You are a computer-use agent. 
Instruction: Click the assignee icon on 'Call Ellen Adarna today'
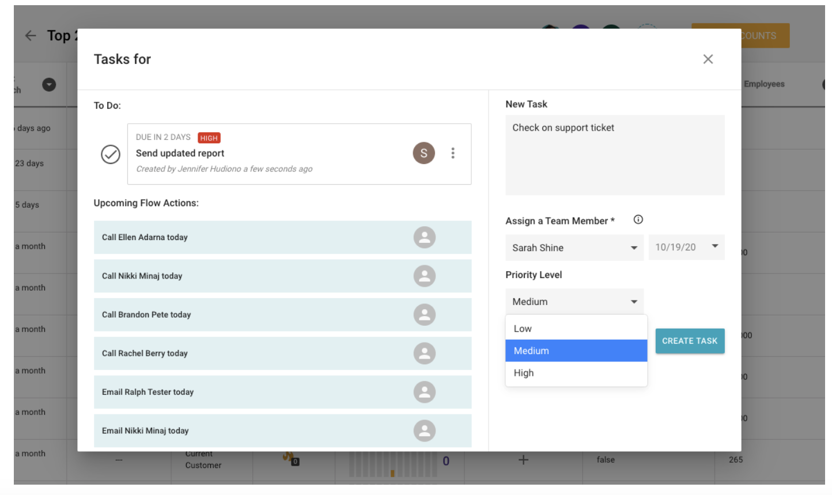coord(425,237)
